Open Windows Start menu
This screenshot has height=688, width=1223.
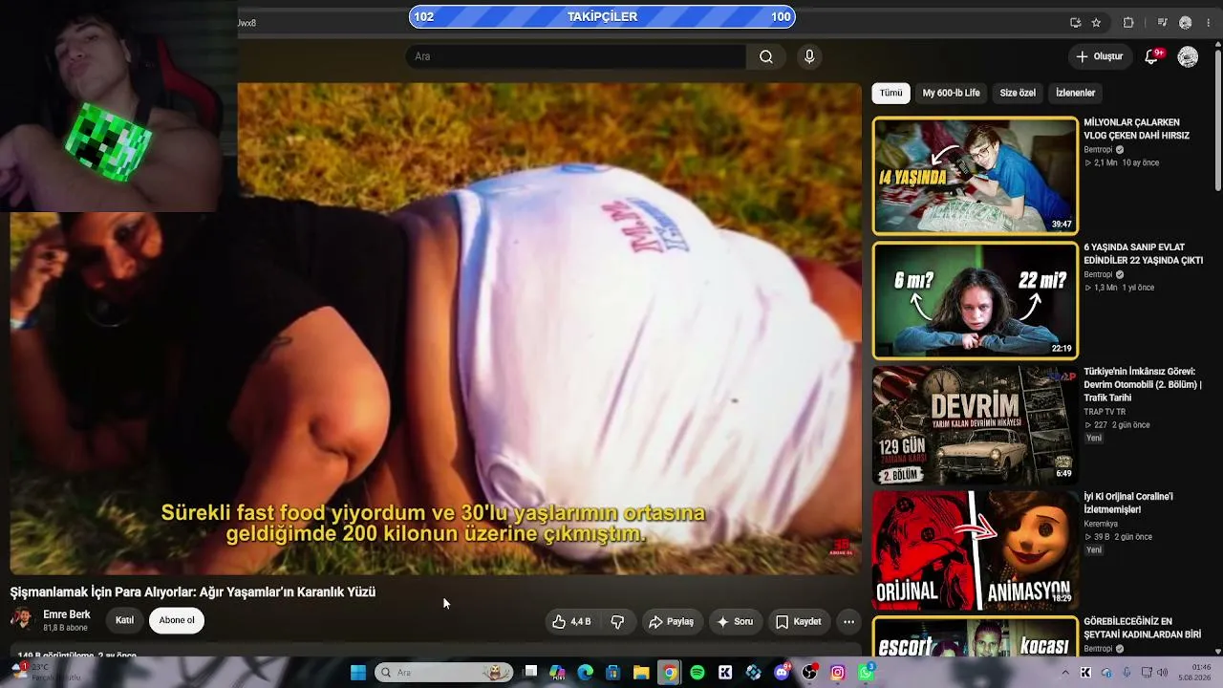tap(358, 673)
